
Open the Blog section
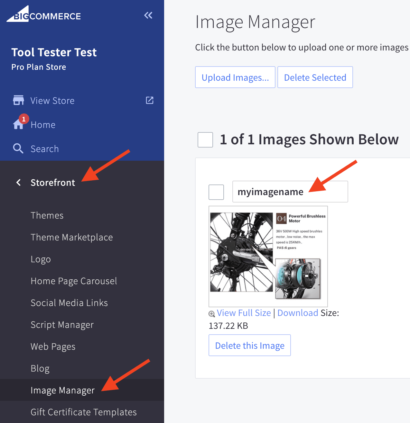40,368
